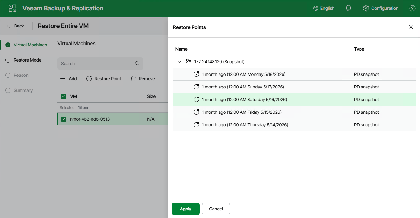Click the Apply button

pos(186,209)
